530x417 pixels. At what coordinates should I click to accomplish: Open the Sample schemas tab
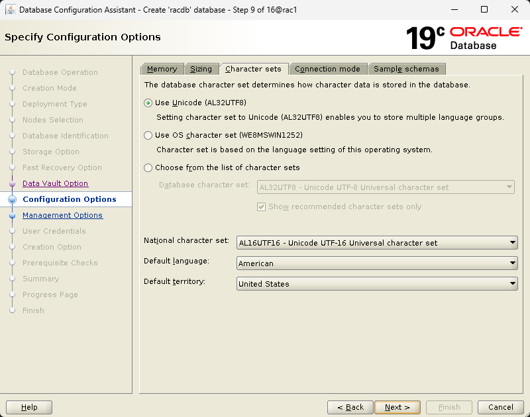pos(406,69)
